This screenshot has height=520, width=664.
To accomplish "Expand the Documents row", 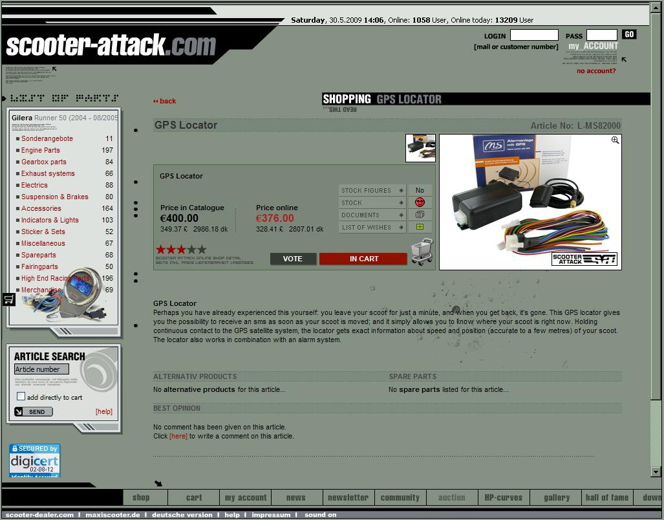I will (372, 215).
